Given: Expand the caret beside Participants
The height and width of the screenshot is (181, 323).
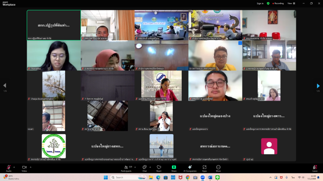Looking at the screenshot, I should pos(135,167).
